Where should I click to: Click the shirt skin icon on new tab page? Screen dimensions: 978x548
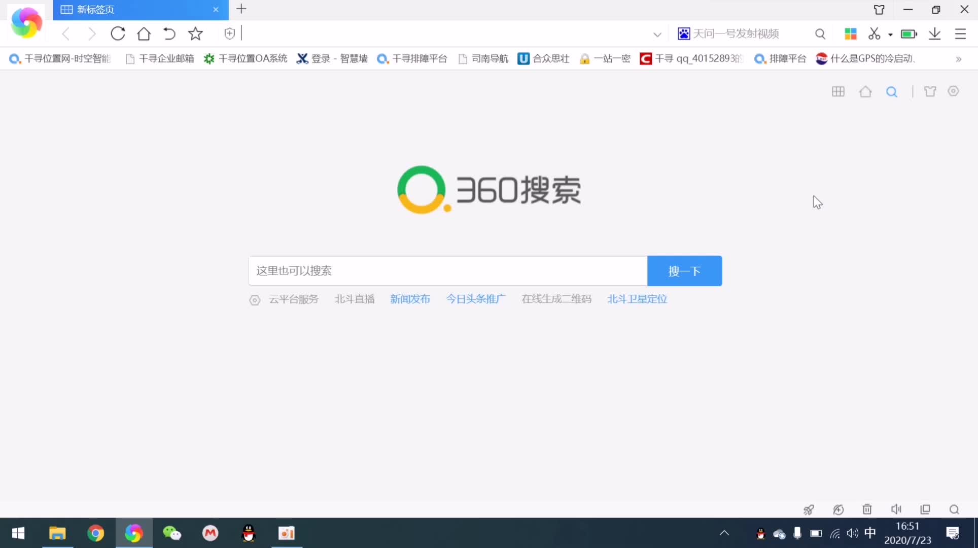click(930, 92)
